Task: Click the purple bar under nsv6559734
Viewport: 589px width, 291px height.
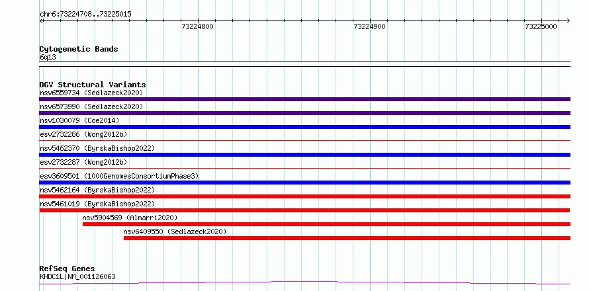Action: click(x=304, y=99)
